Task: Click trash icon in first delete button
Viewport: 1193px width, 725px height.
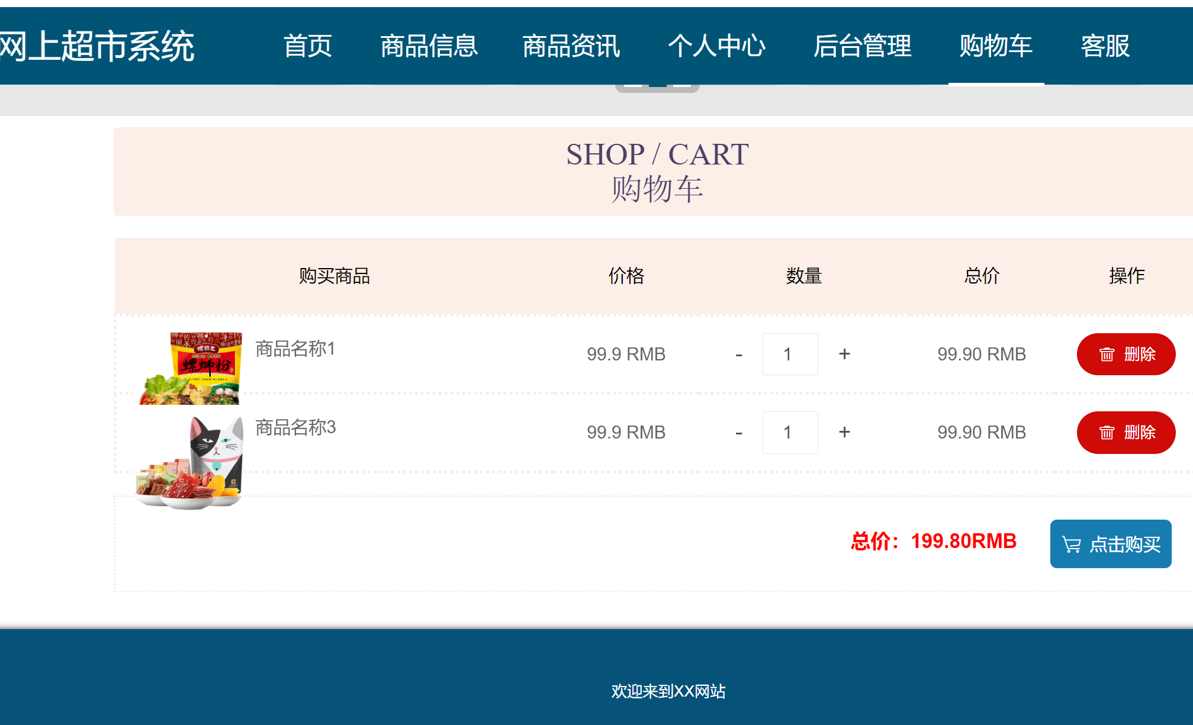Action: click(1107, 355)
